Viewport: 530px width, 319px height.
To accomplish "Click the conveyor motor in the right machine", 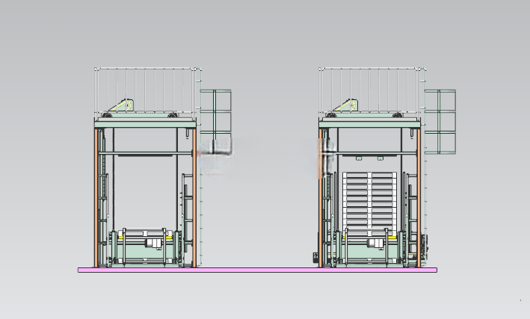I will (375, 244).
